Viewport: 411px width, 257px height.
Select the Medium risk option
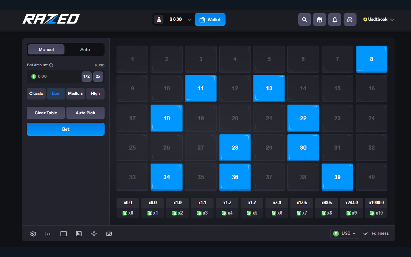(76, 94)
